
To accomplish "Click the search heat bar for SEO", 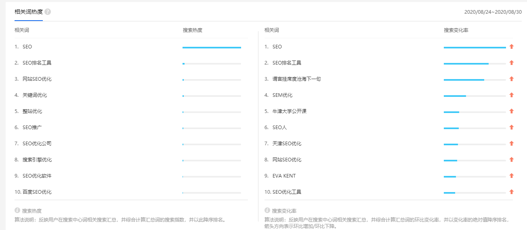I will [x=212, y=48].
